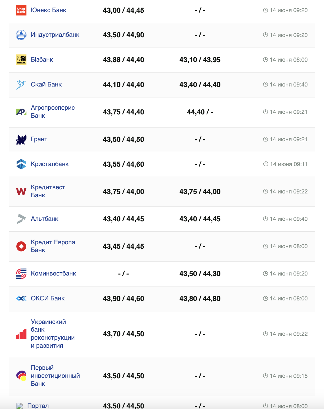The image size is (324, 409).
Task: Open the Скай Банк link
Action: coord(46,85)
